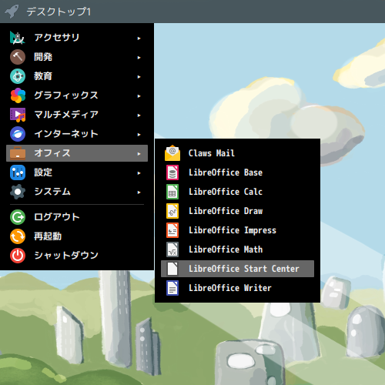385x385 pixels.
Task: Expand the インターネット submenu arrow
Action: click(139, 135)
